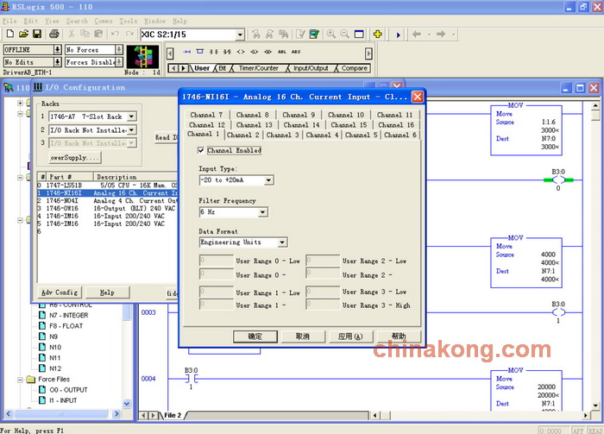Click the back navigation arrow icon
The width and height of the screenshot is (604, 434).
tap(417, 35)
